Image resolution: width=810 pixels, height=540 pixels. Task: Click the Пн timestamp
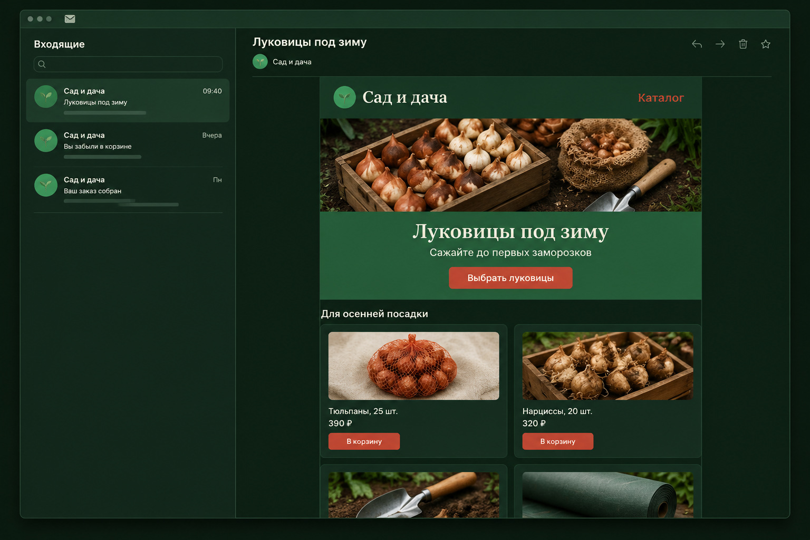tap(217, 180)
